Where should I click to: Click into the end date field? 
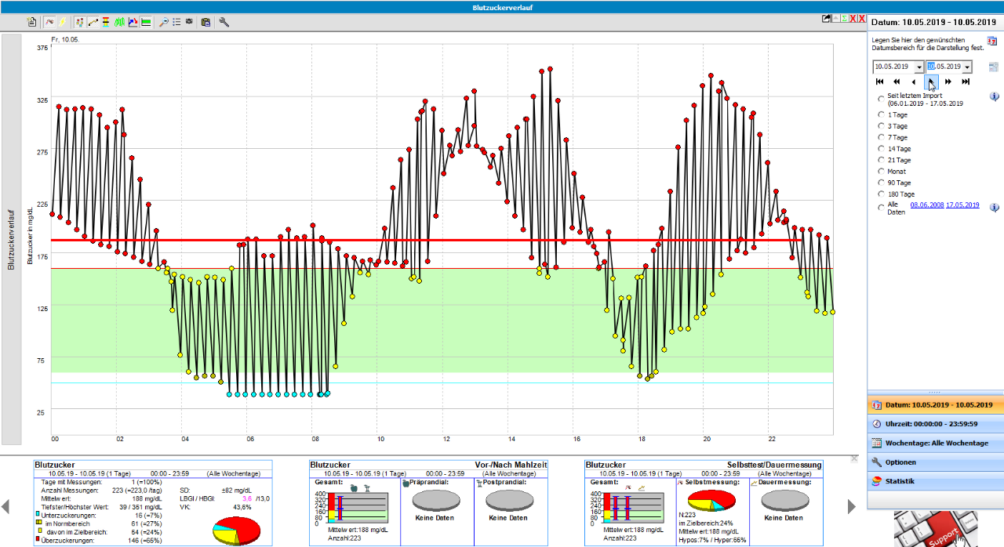click(x=944, y=67)
